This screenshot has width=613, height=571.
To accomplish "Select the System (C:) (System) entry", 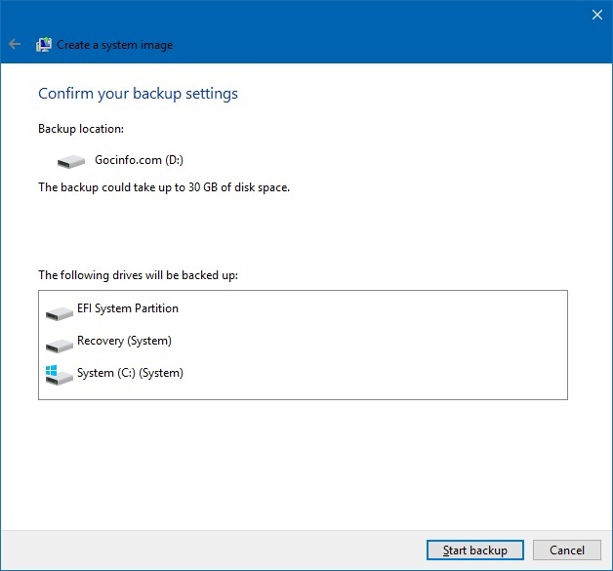I will point(130,373).
